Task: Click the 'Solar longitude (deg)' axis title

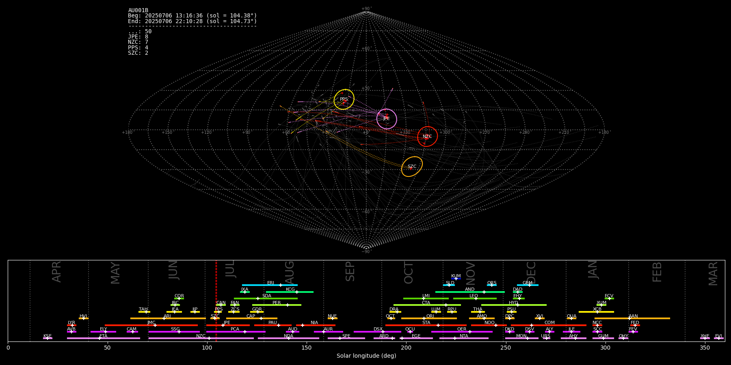Action: [366, 356]
